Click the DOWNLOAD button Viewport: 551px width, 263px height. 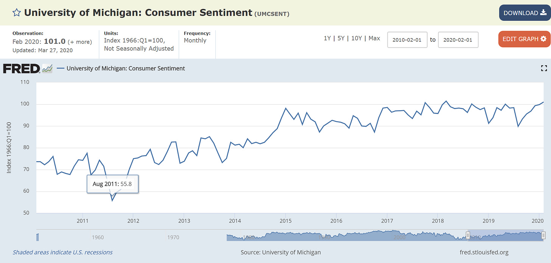pos(525,13)
